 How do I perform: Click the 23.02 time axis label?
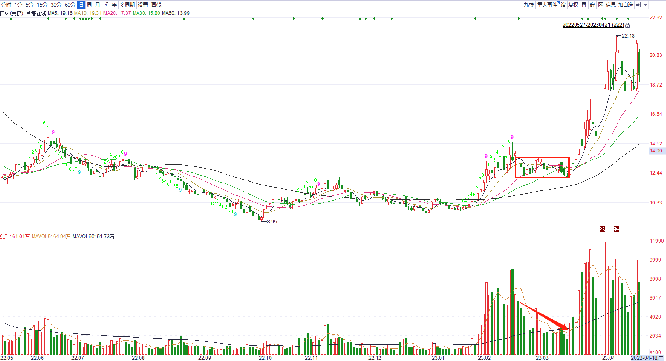point(484,358)
